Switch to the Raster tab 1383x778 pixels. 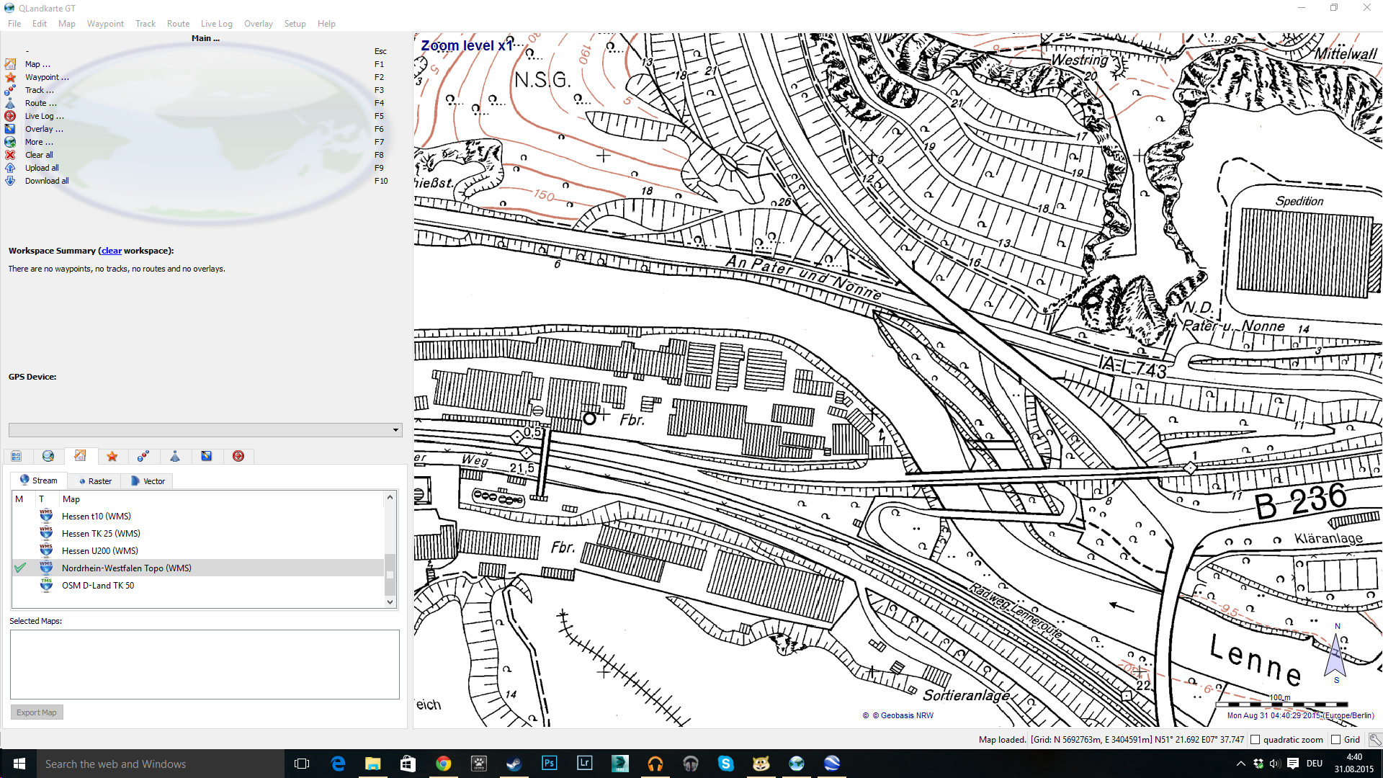click(95, 480)
